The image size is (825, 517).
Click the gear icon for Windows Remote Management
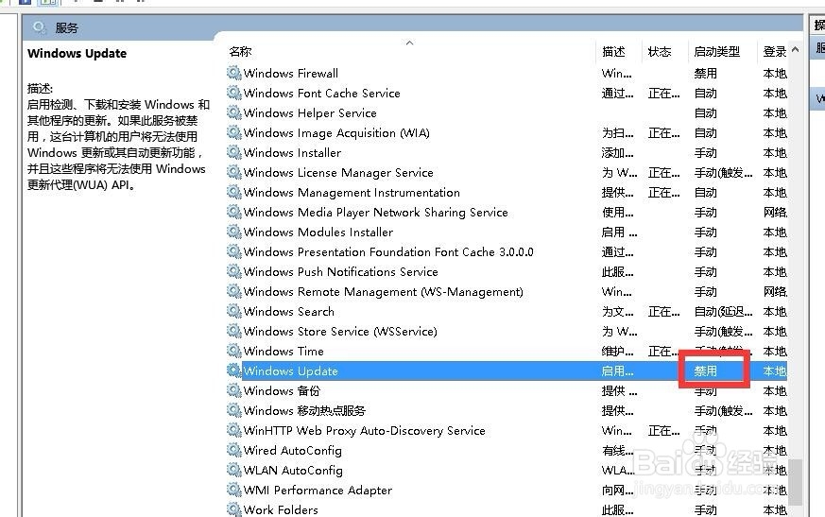coord(234,291)
